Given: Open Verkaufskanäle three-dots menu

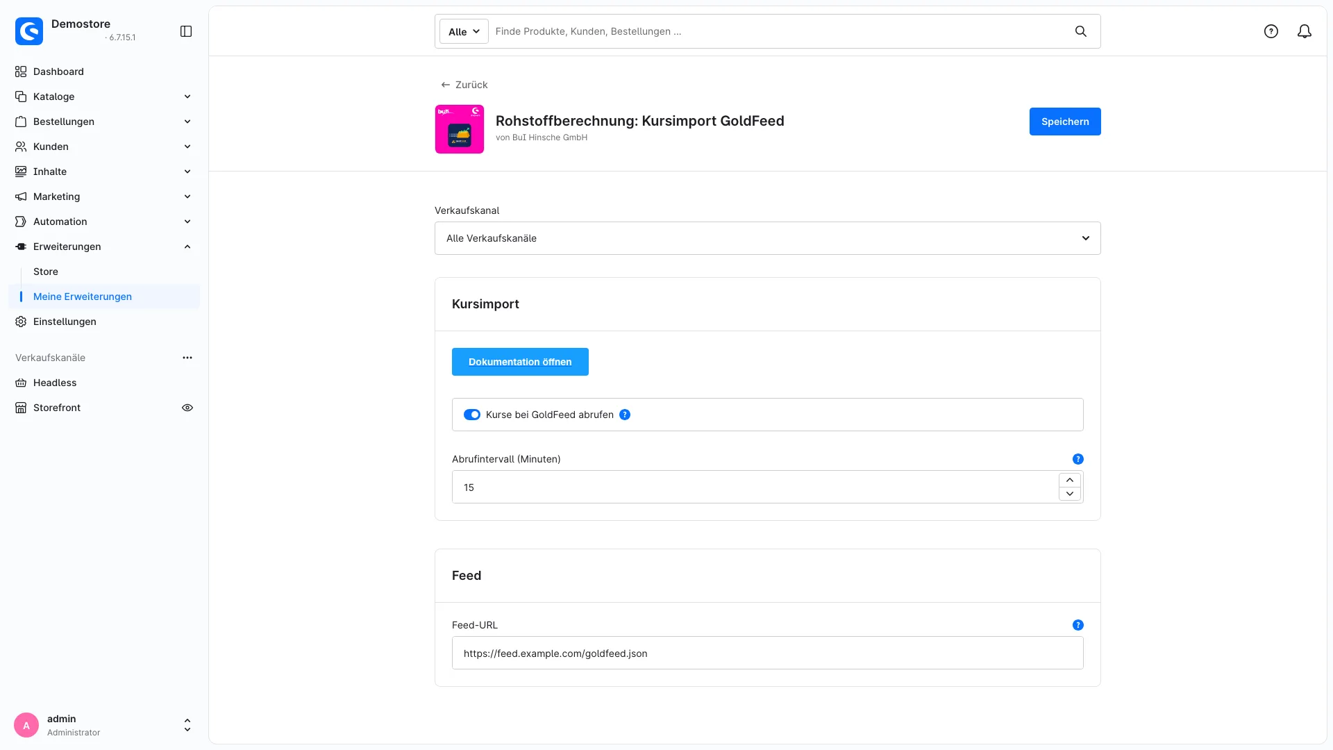Looking at the screenshot, I should click(187, 358).
